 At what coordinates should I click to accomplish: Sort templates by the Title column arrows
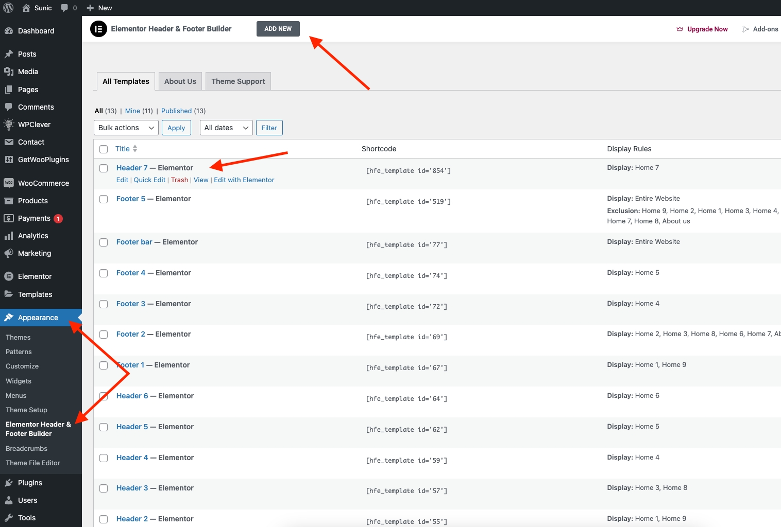[x=135, y=149]
